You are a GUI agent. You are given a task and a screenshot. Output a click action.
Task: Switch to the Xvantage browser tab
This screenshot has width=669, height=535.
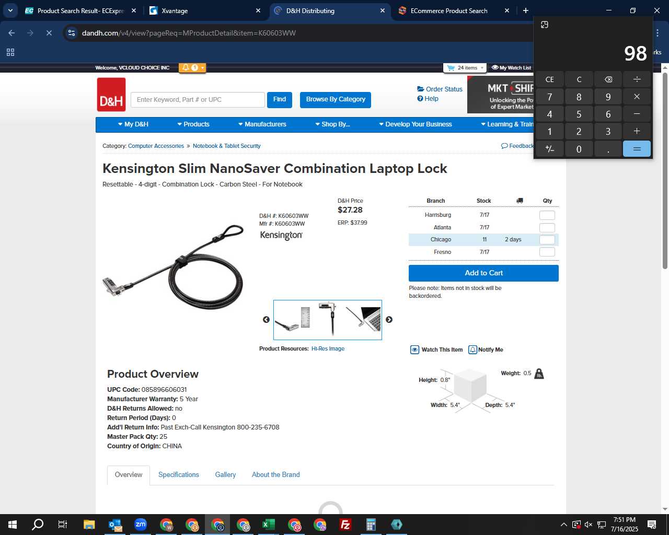[x=204, y=11]
